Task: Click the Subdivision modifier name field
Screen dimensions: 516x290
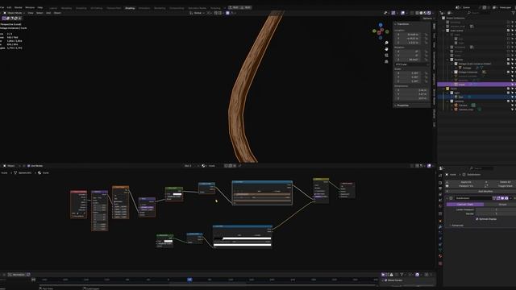Action: 473,198
